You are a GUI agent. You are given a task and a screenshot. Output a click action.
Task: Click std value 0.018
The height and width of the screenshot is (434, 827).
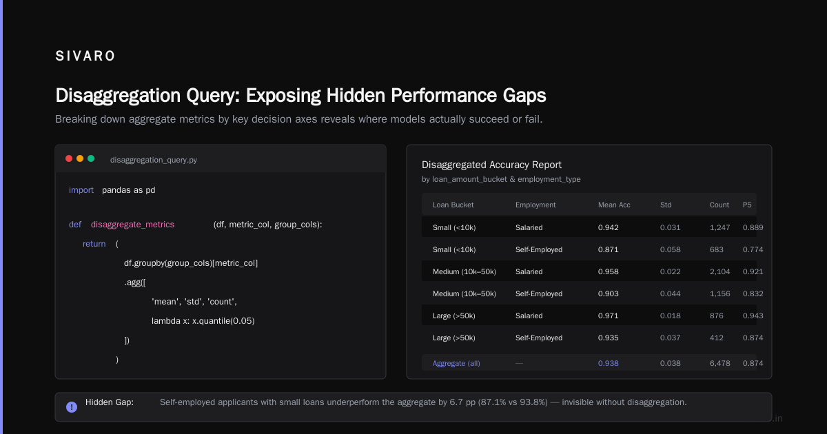[671, 316]
